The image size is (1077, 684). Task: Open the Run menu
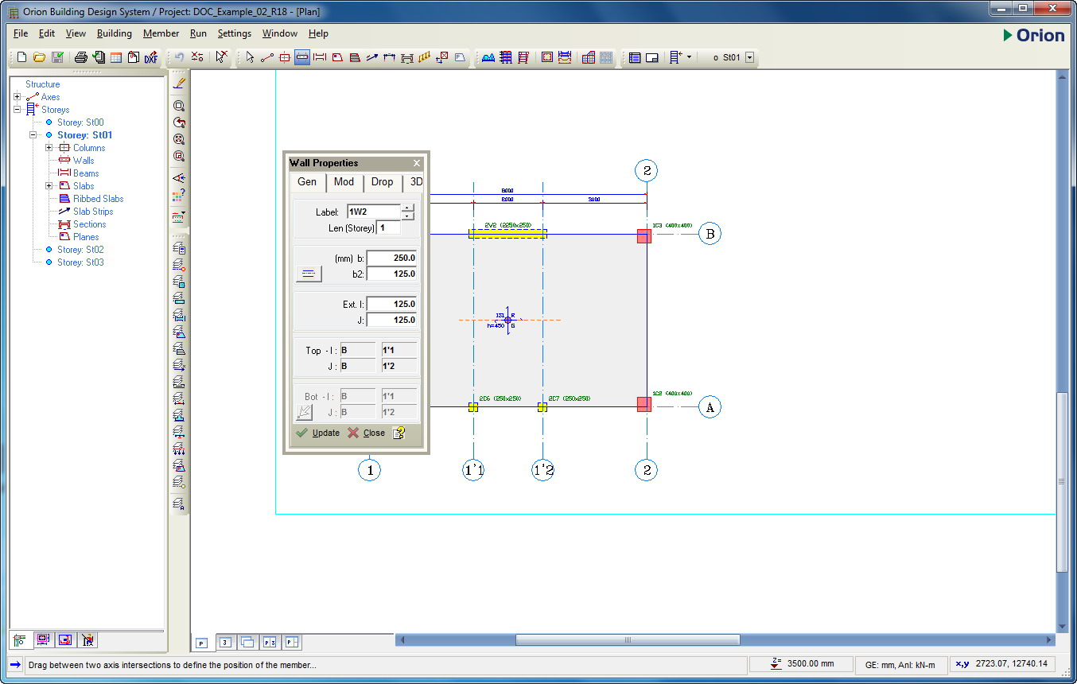(198, 33)
